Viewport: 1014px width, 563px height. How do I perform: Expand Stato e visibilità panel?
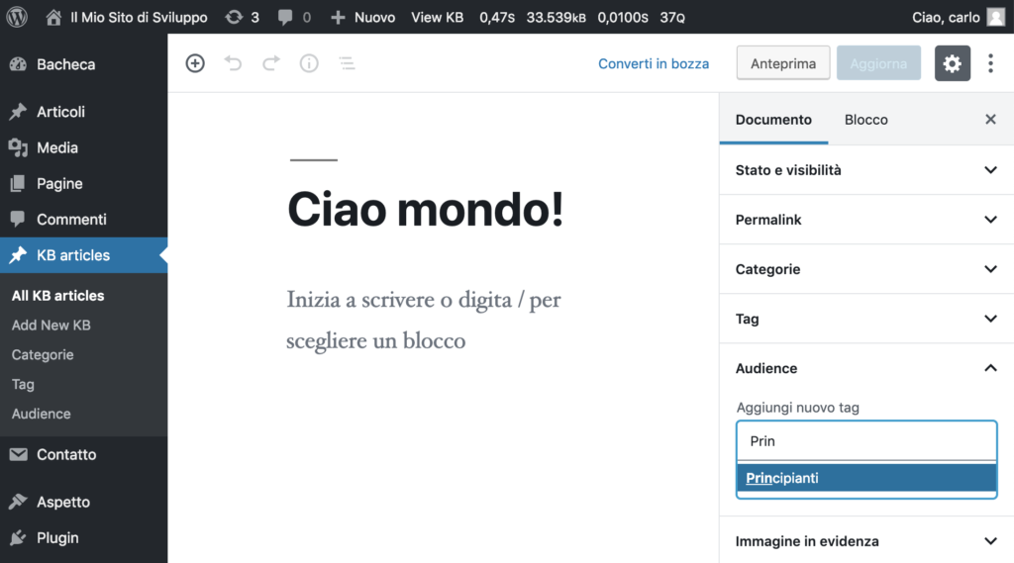(866, 170)
